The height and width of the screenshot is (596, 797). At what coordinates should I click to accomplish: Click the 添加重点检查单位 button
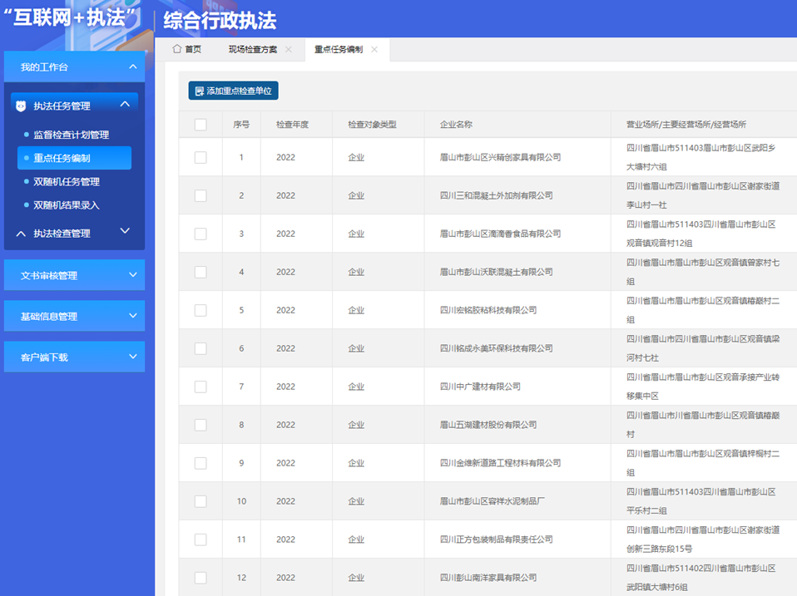(233, 91)
